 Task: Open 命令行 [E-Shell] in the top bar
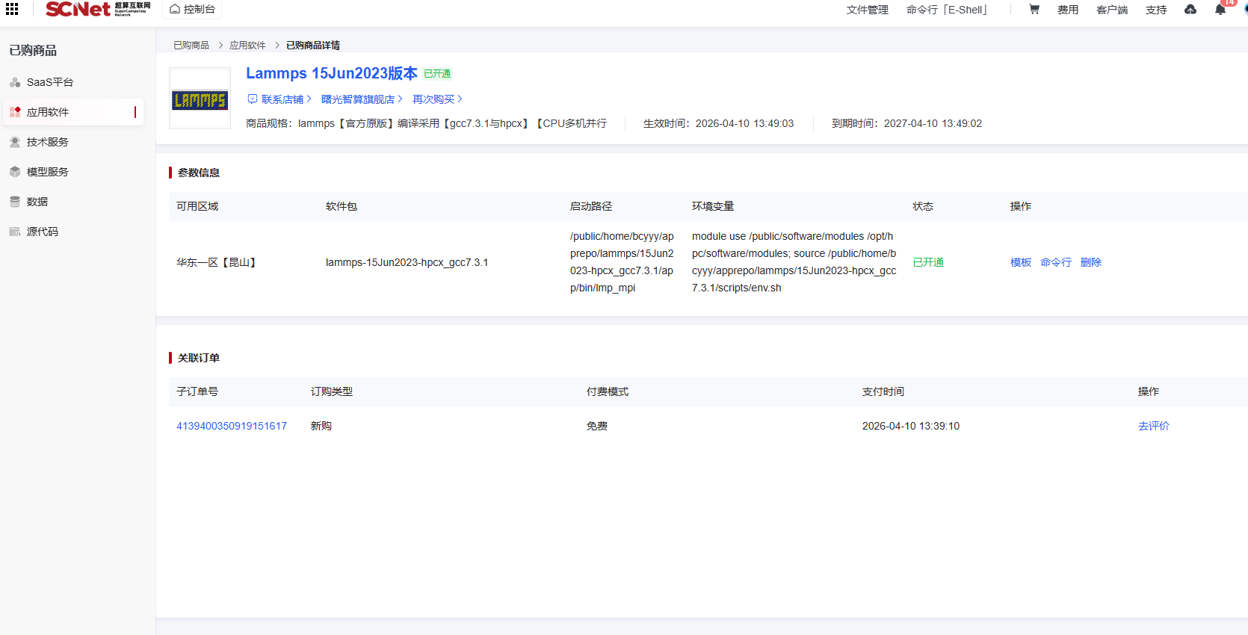pos(947,10)
